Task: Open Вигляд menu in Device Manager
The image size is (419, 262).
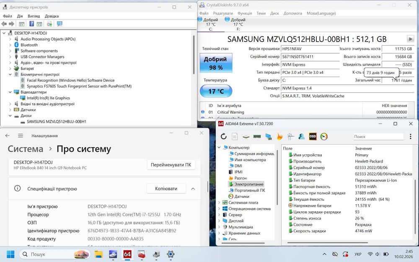Action: pyautogui.click(x=34, y=16)
